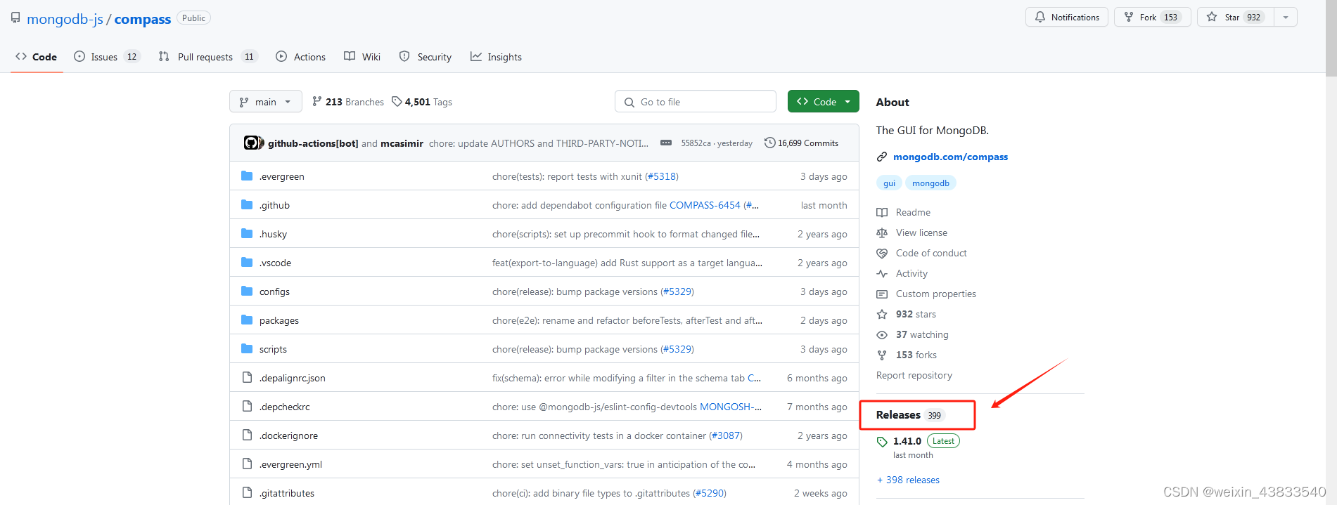The height and width of the screenshot is (505, 1337).
Task: Open the 16,699 Commits history
Action: [801, 143]
